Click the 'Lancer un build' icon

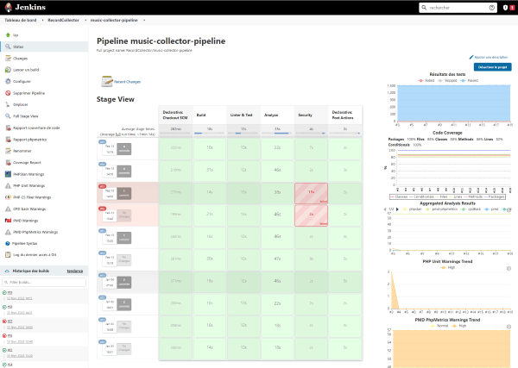(7, 69)
